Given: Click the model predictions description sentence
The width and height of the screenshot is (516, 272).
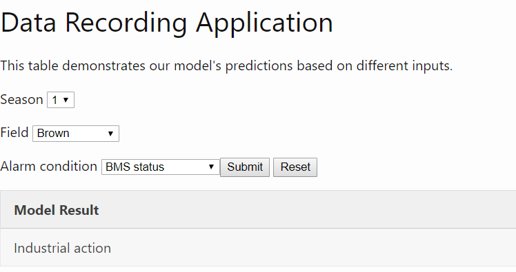Looking at the screenshot, I should (226, 65).
